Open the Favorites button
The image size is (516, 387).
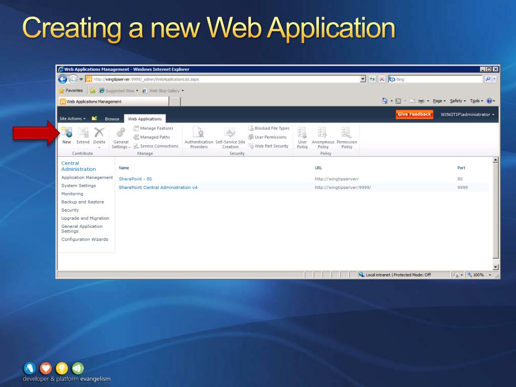pos(71,91)
